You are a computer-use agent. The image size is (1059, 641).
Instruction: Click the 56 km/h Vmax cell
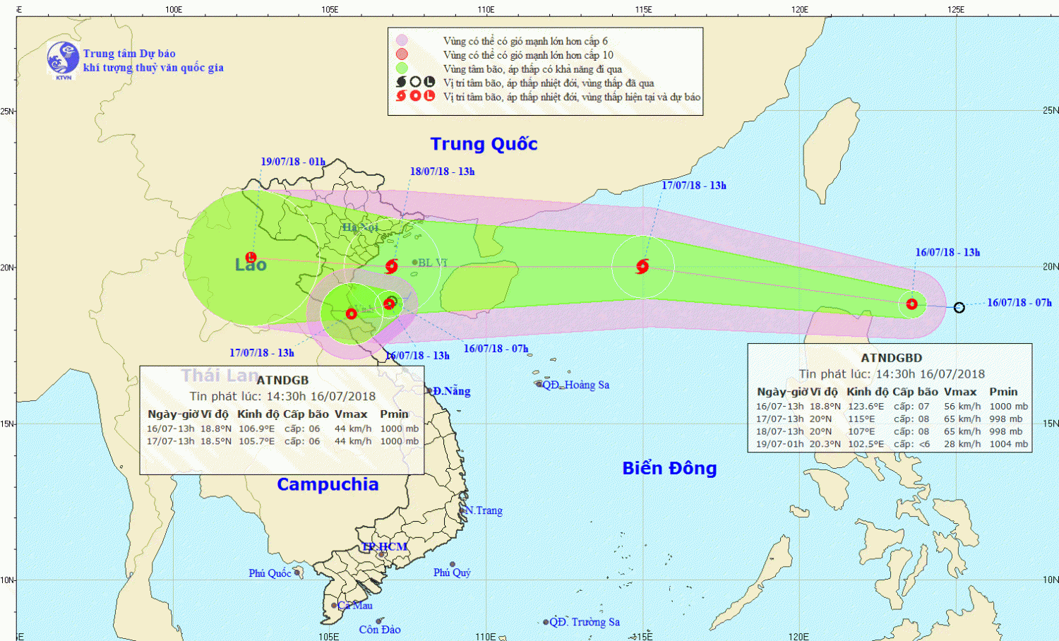962,407
